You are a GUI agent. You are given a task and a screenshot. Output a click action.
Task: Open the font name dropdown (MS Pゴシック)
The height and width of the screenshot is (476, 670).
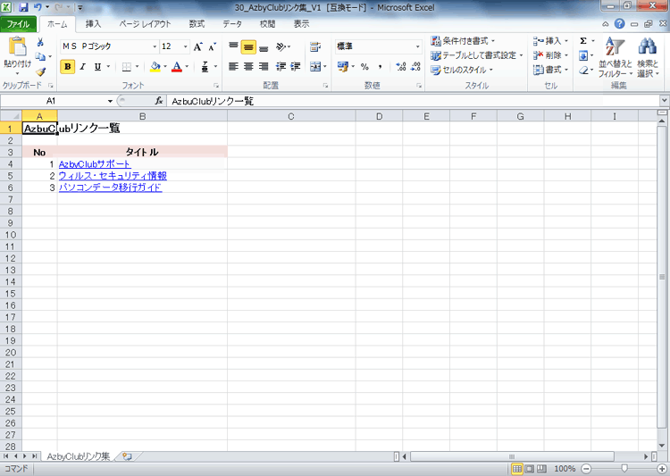tap(155, 46)
